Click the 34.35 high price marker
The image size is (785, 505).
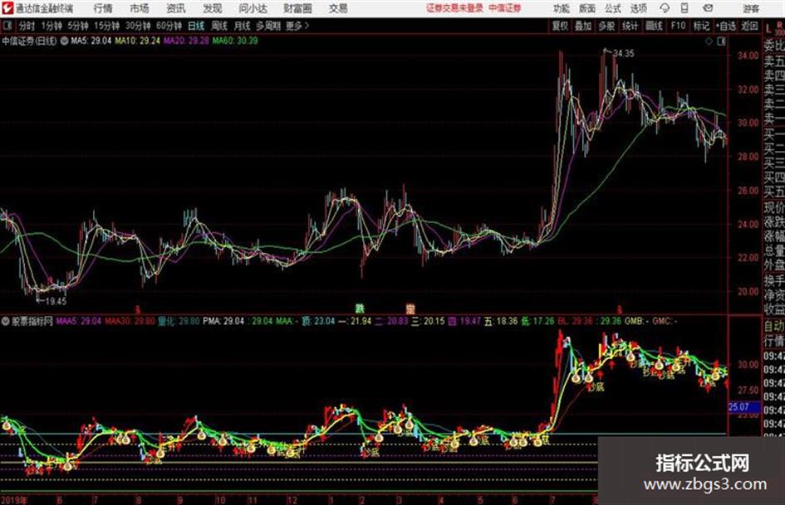point(623,54)
